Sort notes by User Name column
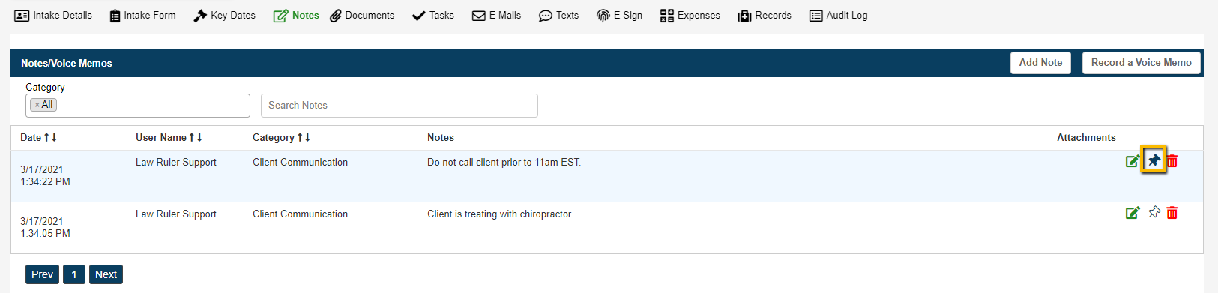1218x293 pixels. point(169,137)
